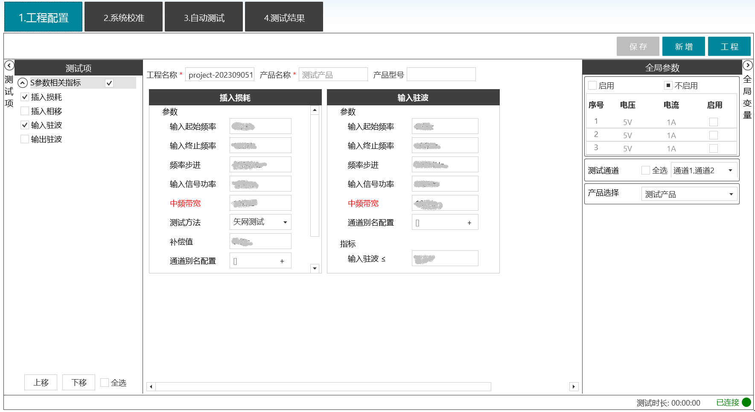Open the 测试方法 矢网测试 dropdown
The width and height of the screenshot is (755, 412).
260,222
